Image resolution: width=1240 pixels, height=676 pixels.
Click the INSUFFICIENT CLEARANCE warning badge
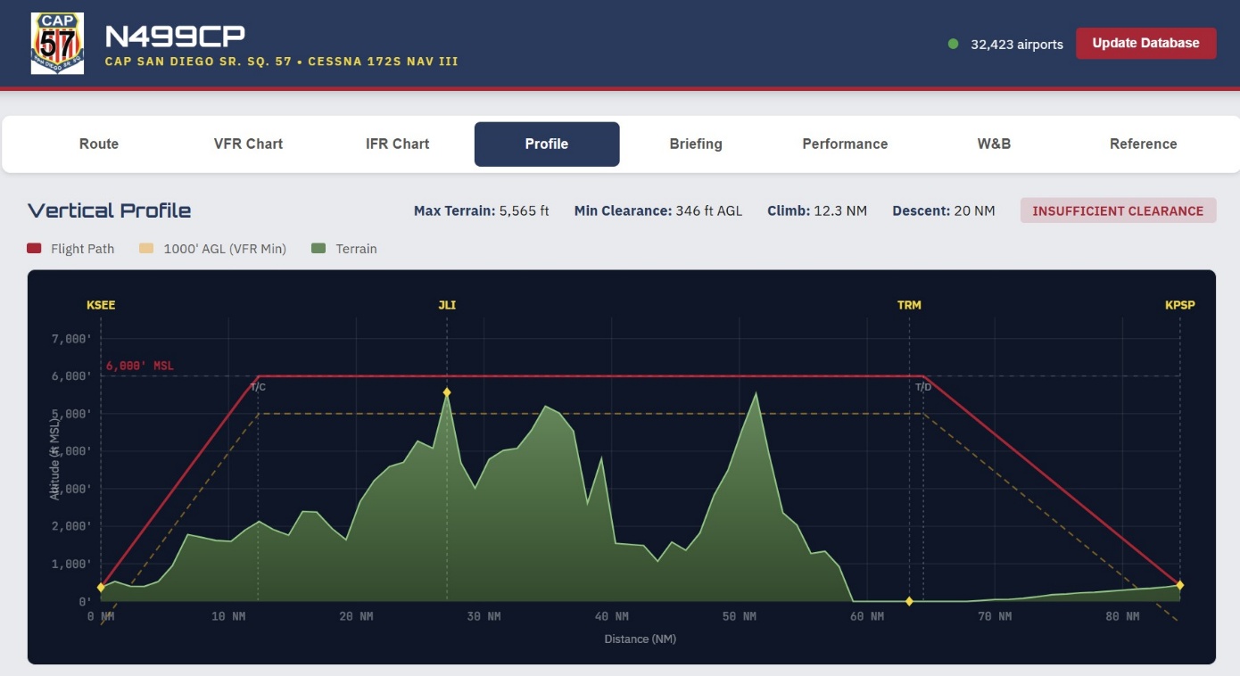(1118, 211)
